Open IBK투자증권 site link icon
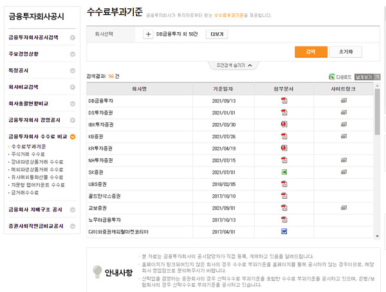Viewport: 386px width, 292px height. [344, 124]
